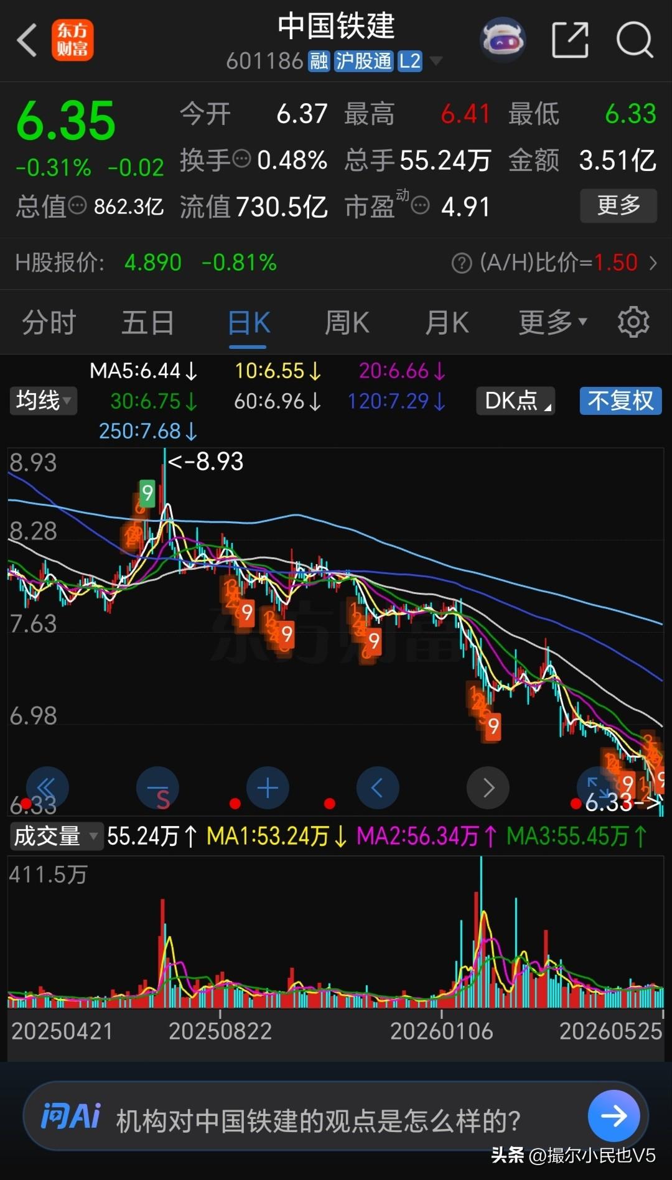Tap the 更多 button in quote panel
The width and height of the screenshot is (672, 1180).
click(618, 205)
